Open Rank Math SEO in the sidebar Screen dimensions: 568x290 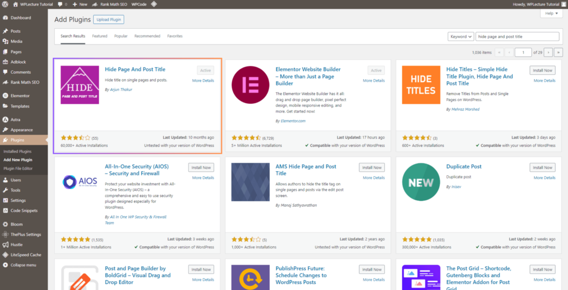[23, 82]
